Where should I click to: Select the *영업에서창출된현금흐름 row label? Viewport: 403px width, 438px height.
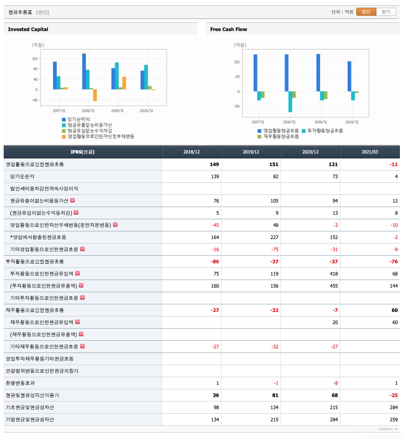coord(38,237)
